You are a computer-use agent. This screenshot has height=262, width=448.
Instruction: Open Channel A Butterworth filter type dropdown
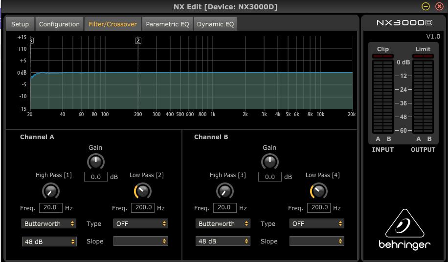(x=49, y=223)
